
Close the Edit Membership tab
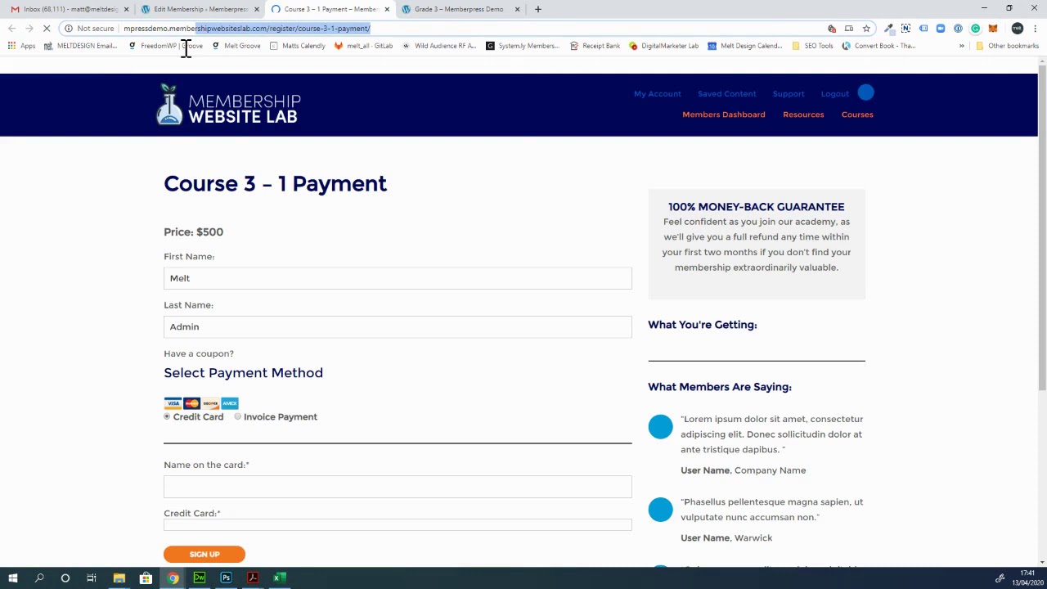pos(256,9)
